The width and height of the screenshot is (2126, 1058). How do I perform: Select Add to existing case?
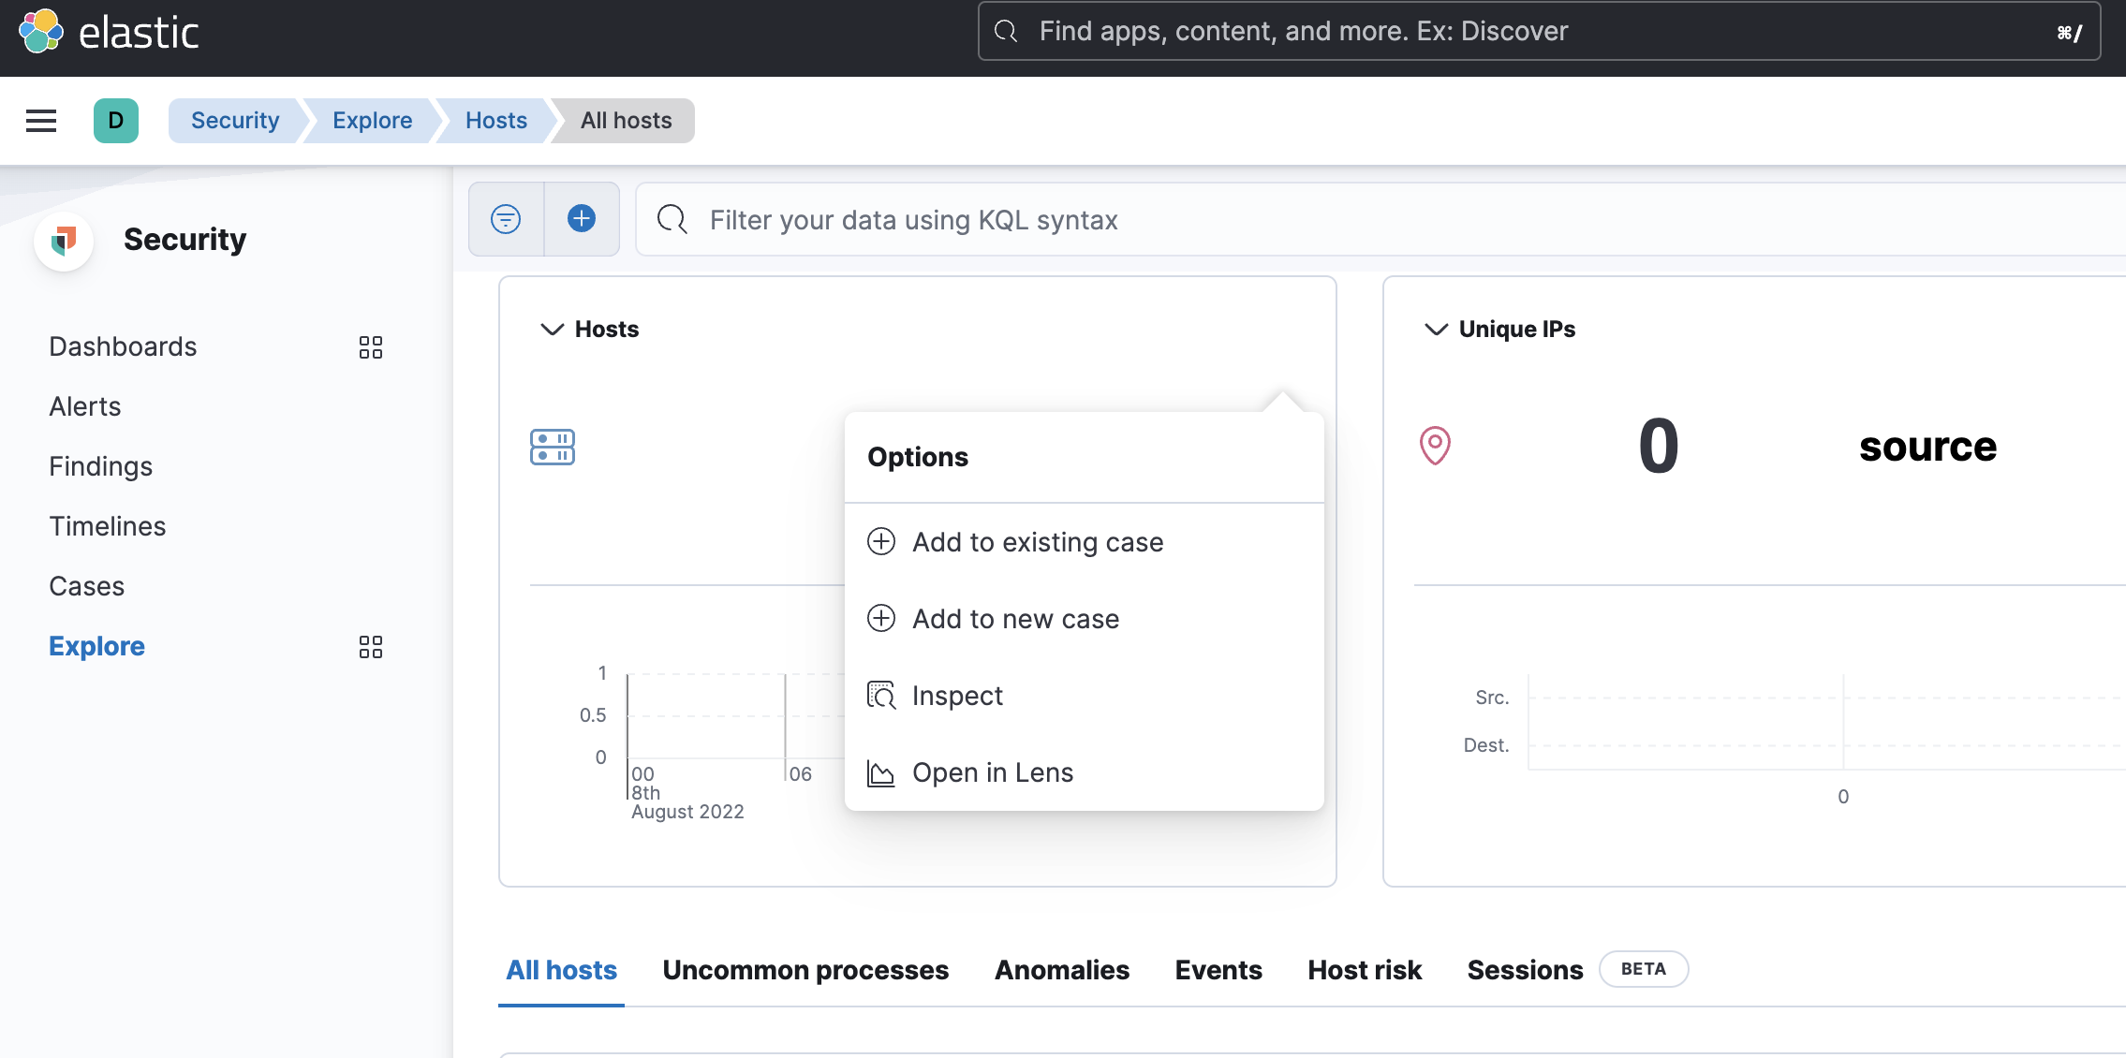pos(1037,542)
